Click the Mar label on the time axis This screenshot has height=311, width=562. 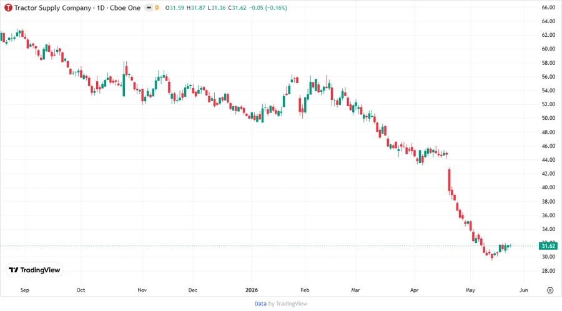[x=355, y=290]
